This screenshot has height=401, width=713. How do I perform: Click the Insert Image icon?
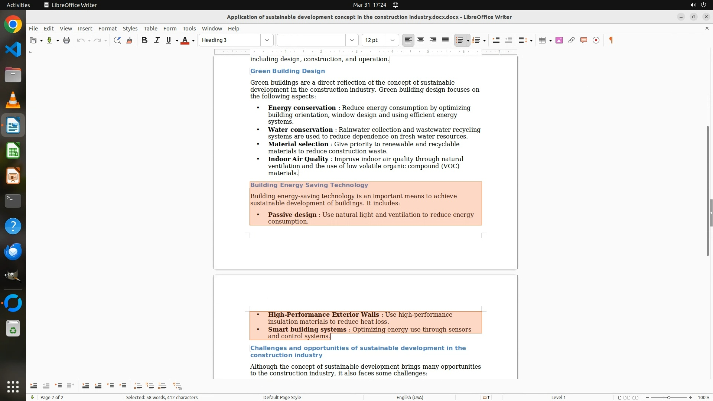(x=559, y=40)
